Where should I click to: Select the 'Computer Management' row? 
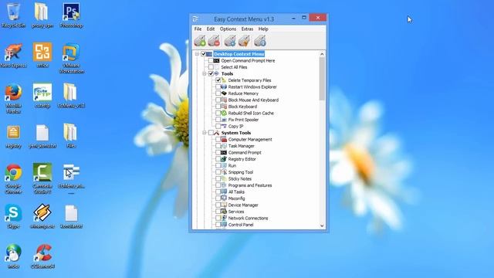(x=250, y=139)
